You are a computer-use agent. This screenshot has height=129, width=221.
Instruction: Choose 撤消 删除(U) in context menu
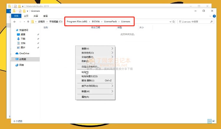95,80
